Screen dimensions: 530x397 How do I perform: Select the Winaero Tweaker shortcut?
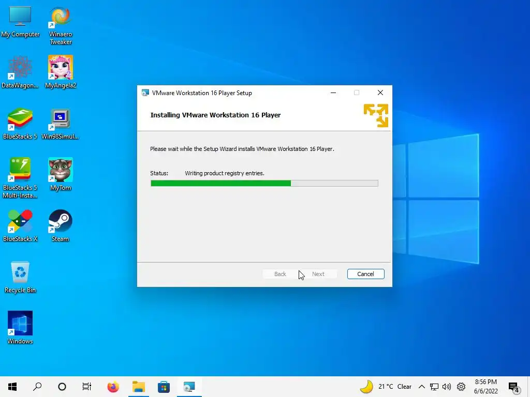[x=61, y=26]
